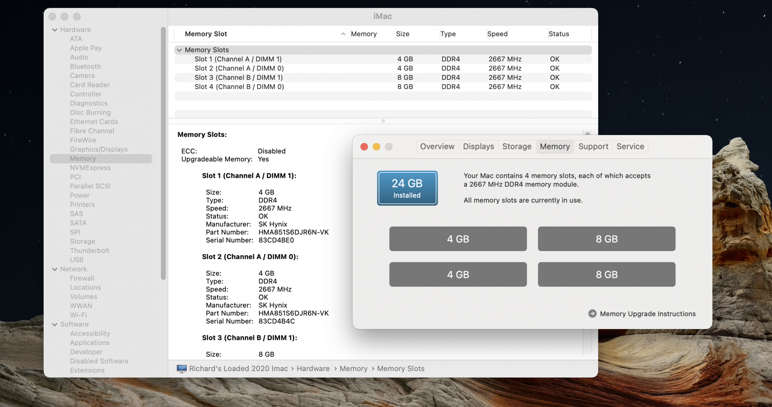Open the Storage tab in About This Mac

click(517, 147)
